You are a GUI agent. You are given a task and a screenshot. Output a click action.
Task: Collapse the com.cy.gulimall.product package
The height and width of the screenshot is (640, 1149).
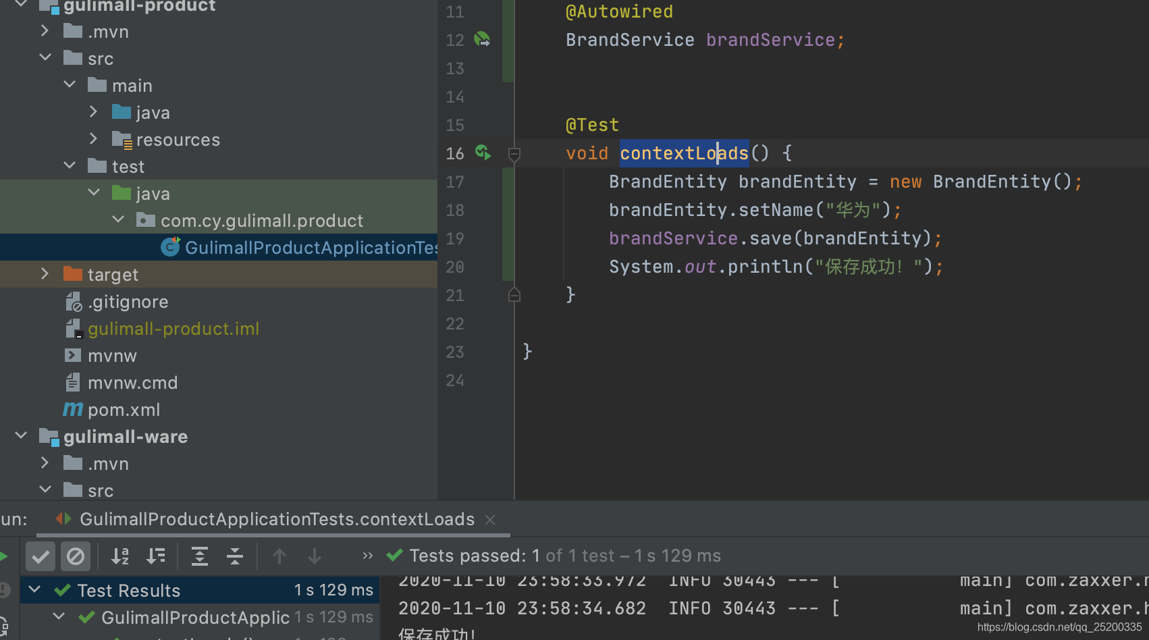pyautogui.click(x=118, y=220)
